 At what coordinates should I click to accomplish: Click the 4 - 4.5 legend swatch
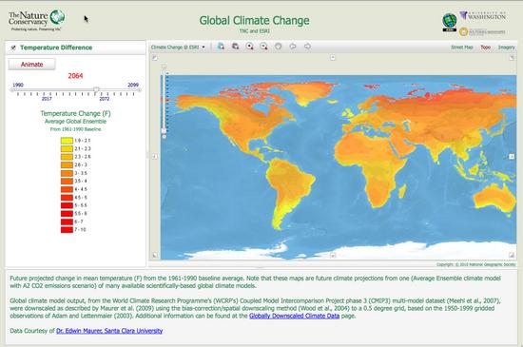[x=67, y=189]
